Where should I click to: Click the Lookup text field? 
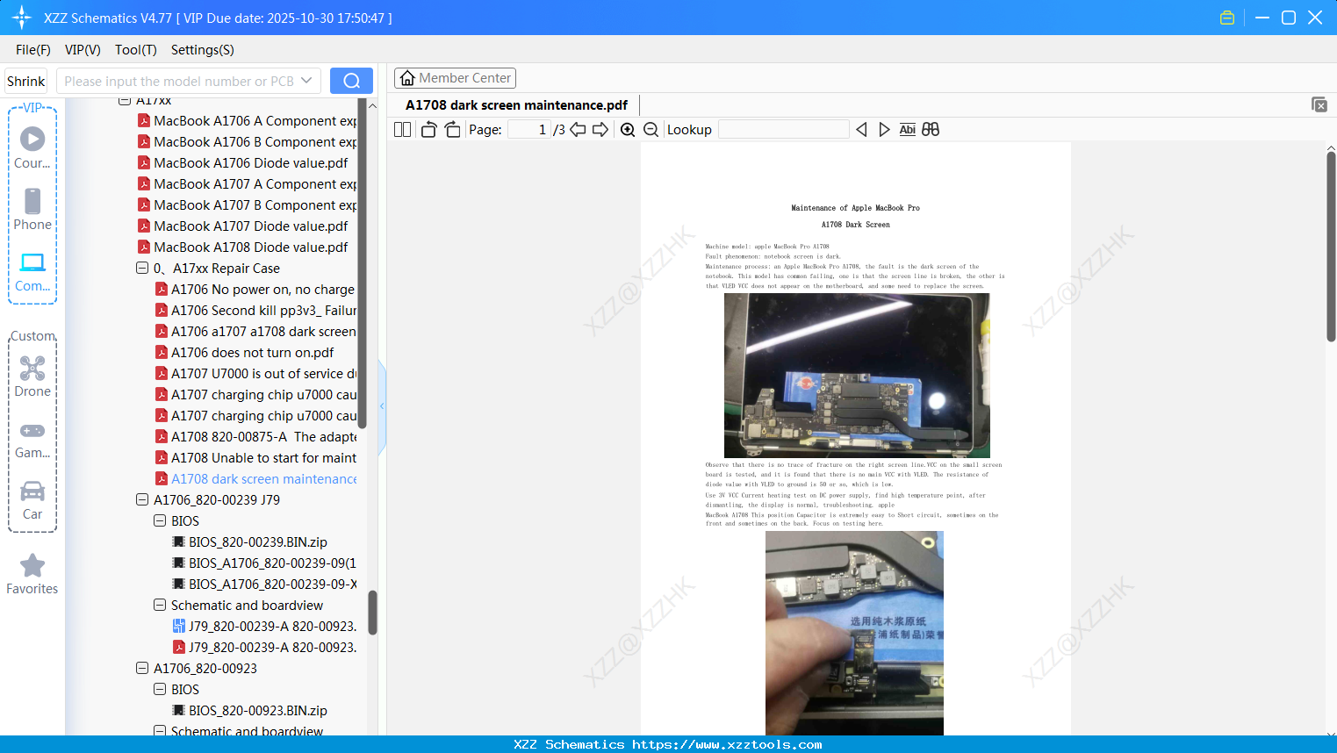(x=784, y=130)
